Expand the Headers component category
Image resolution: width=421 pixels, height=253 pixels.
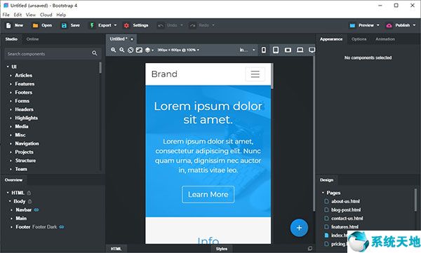[11, 109]
